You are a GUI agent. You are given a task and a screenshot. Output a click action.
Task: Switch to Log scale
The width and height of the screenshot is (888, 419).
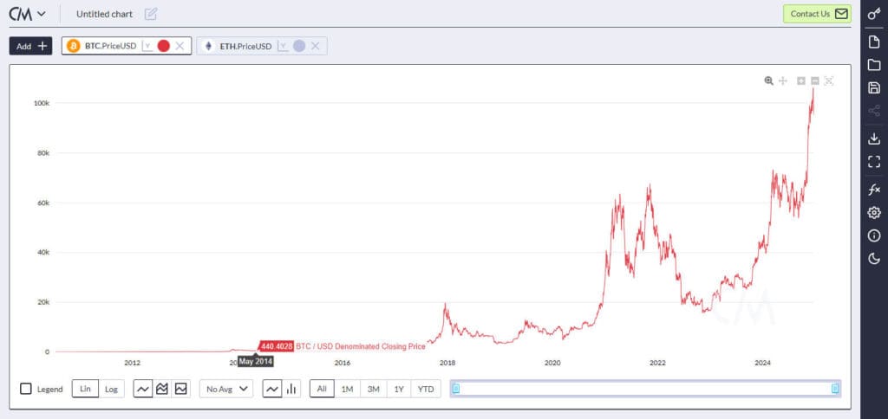tap(111, 389)
